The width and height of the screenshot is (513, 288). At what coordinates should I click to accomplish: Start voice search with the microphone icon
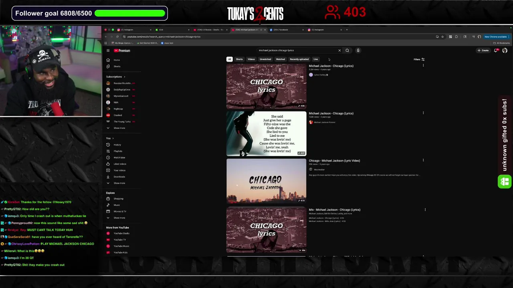358,50
